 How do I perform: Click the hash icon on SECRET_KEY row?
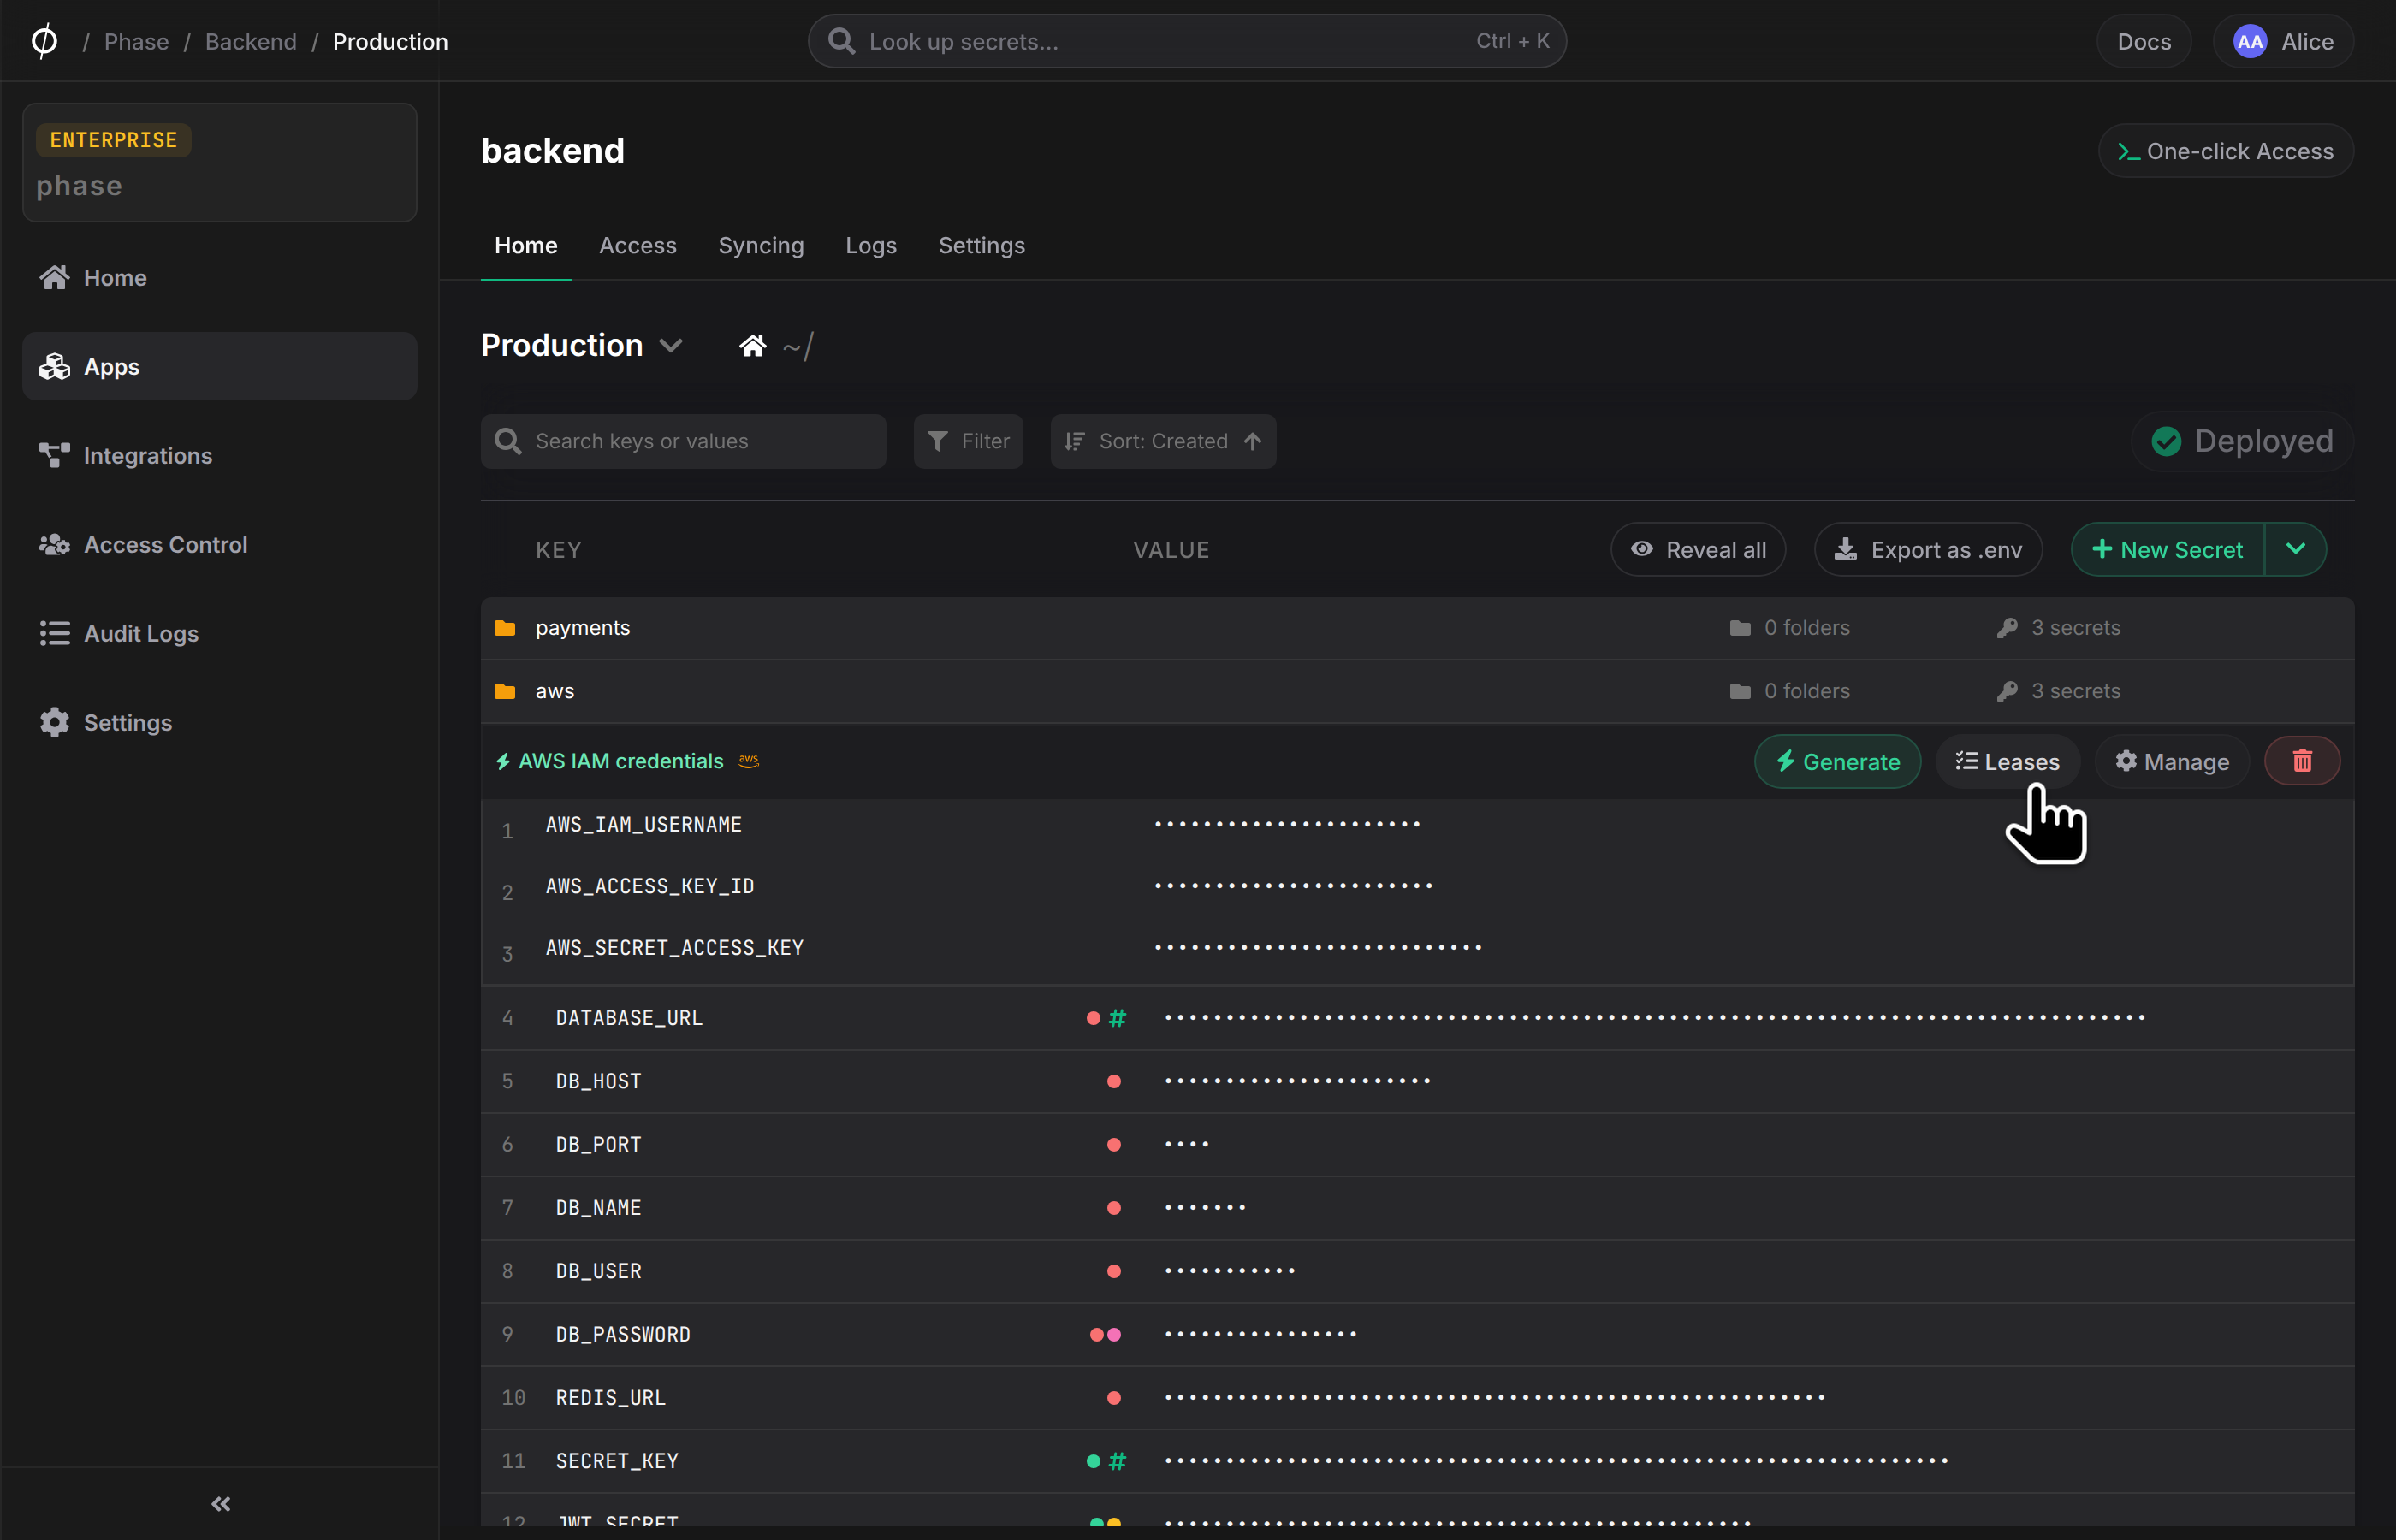[1117, 1461]
